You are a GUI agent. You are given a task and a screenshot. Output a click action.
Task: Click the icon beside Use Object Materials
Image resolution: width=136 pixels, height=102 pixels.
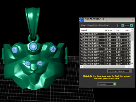130,71
